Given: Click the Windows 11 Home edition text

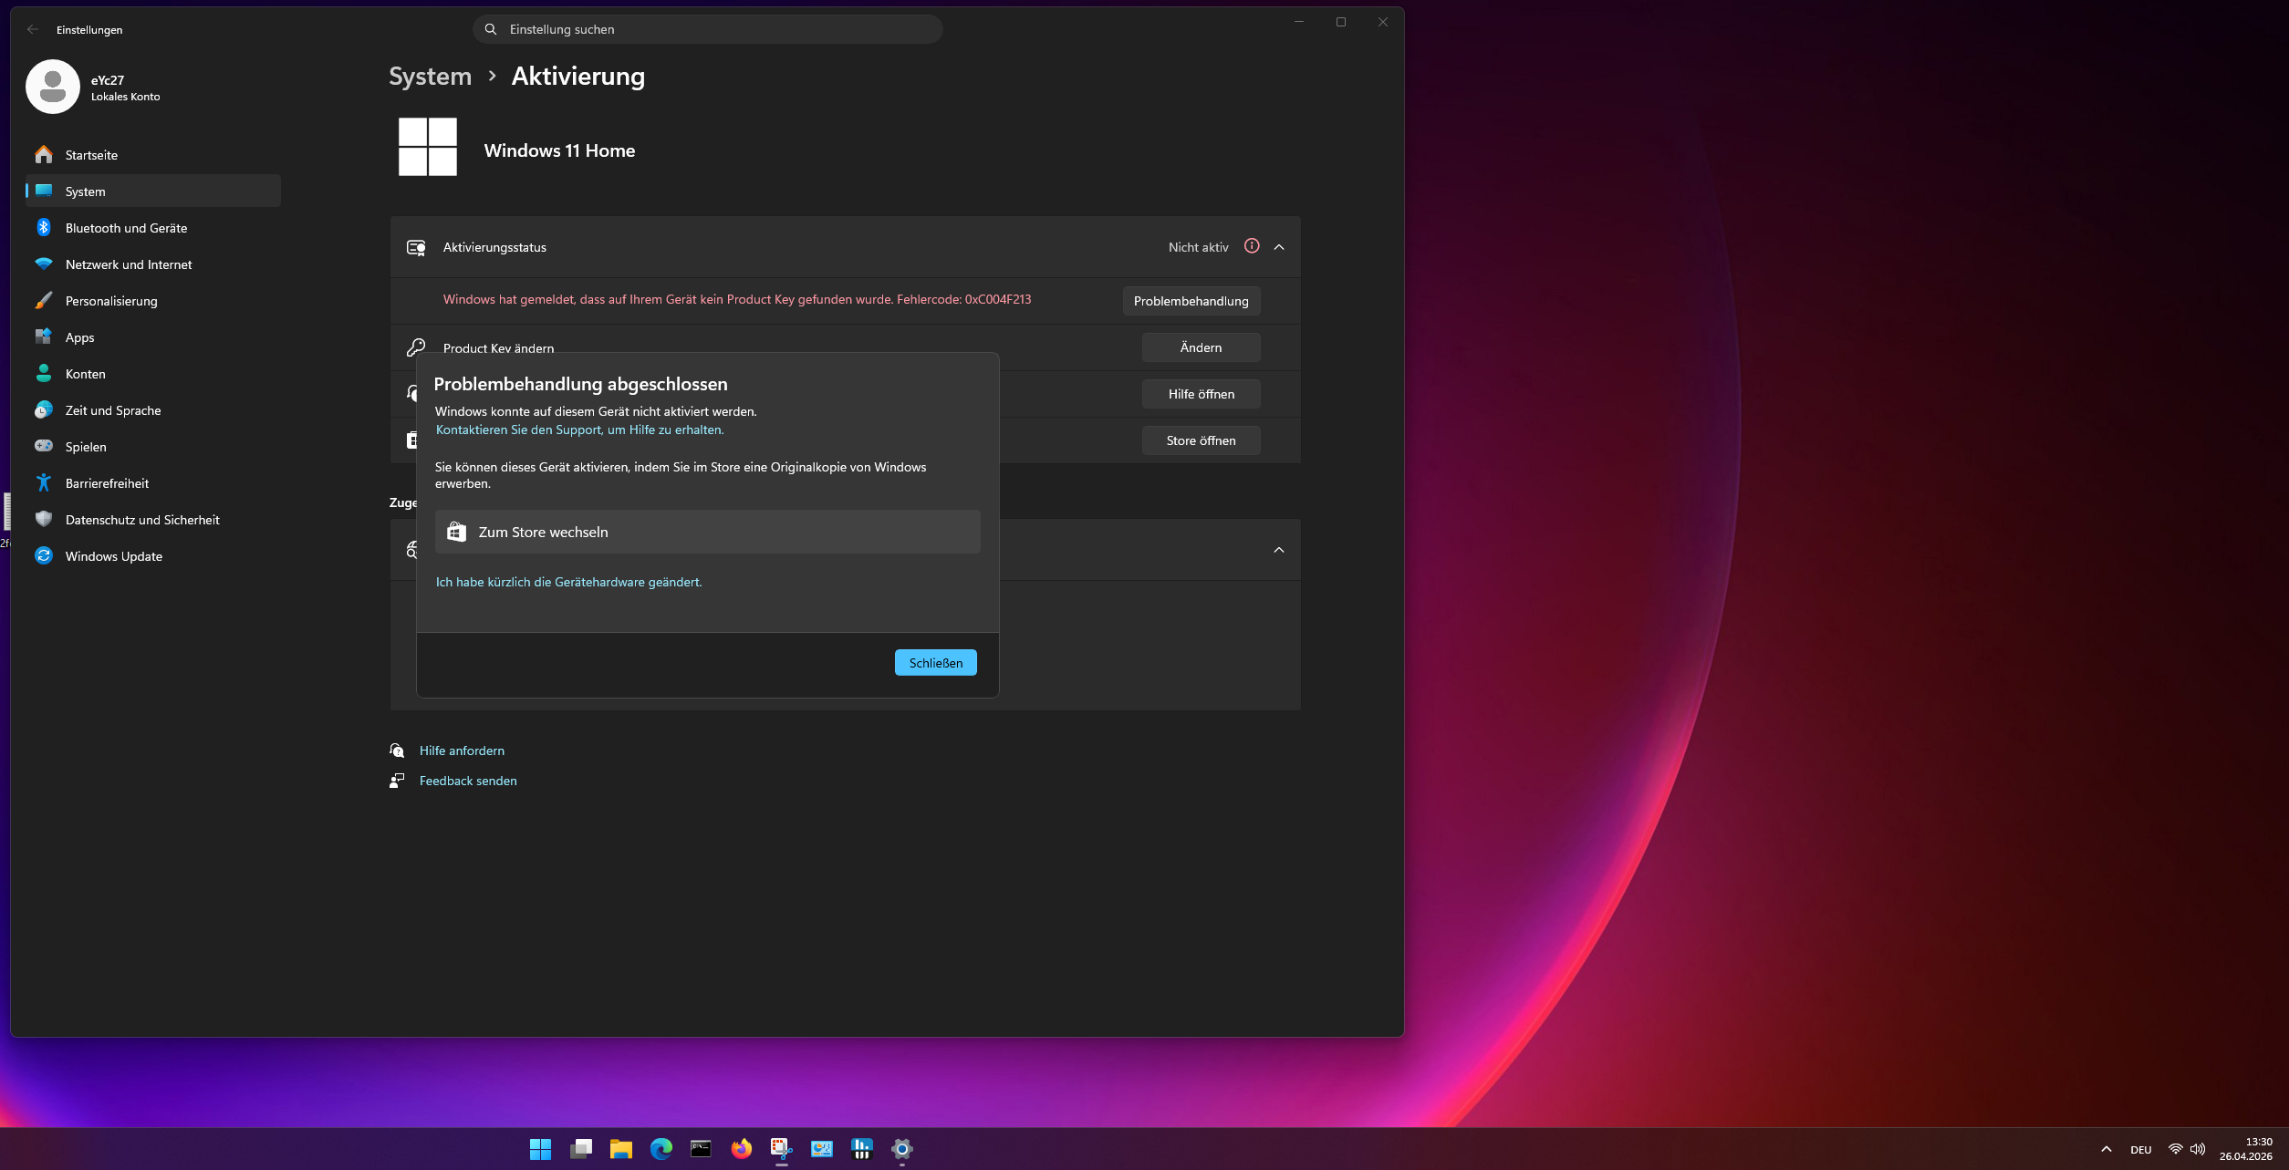Looking at the screenshot, I should [x=560, y=150].
